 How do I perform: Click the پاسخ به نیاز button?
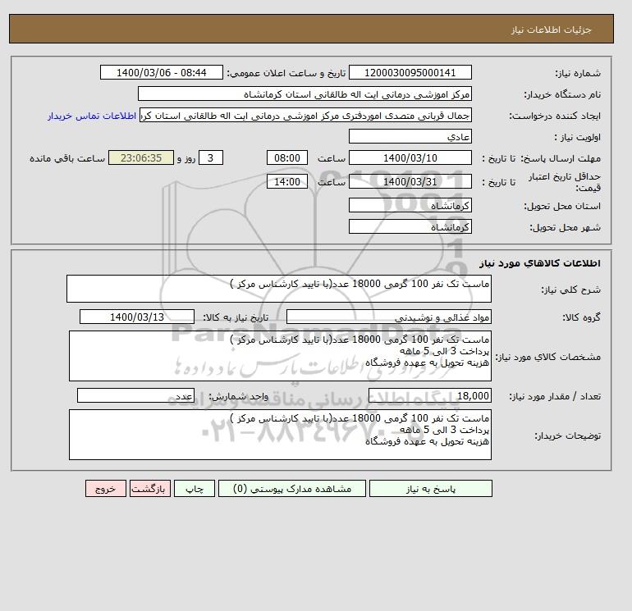(430, 489)
